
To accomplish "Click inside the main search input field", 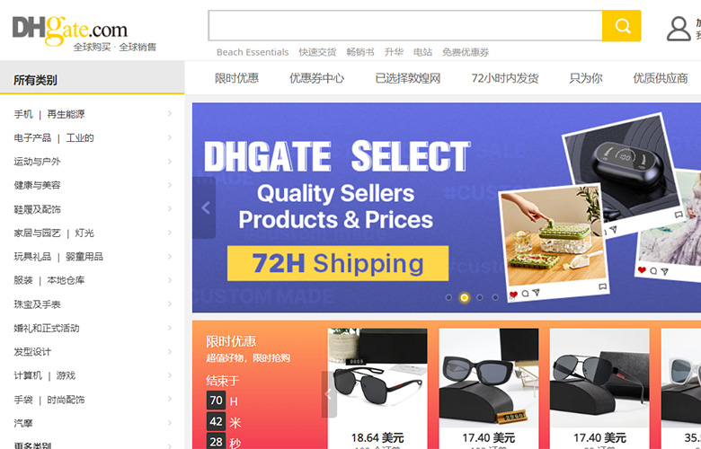I will [405, 26].
